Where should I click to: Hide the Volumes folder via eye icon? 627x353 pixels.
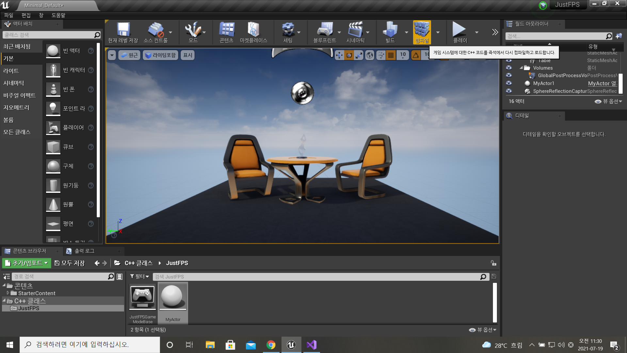click(x=509, y=68)
